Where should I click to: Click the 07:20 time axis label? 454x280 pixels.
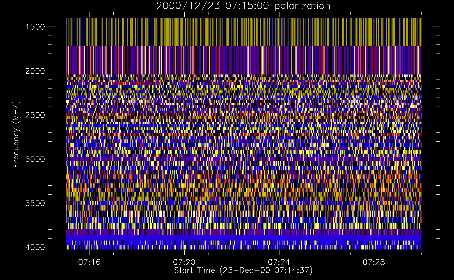point(184,262)
